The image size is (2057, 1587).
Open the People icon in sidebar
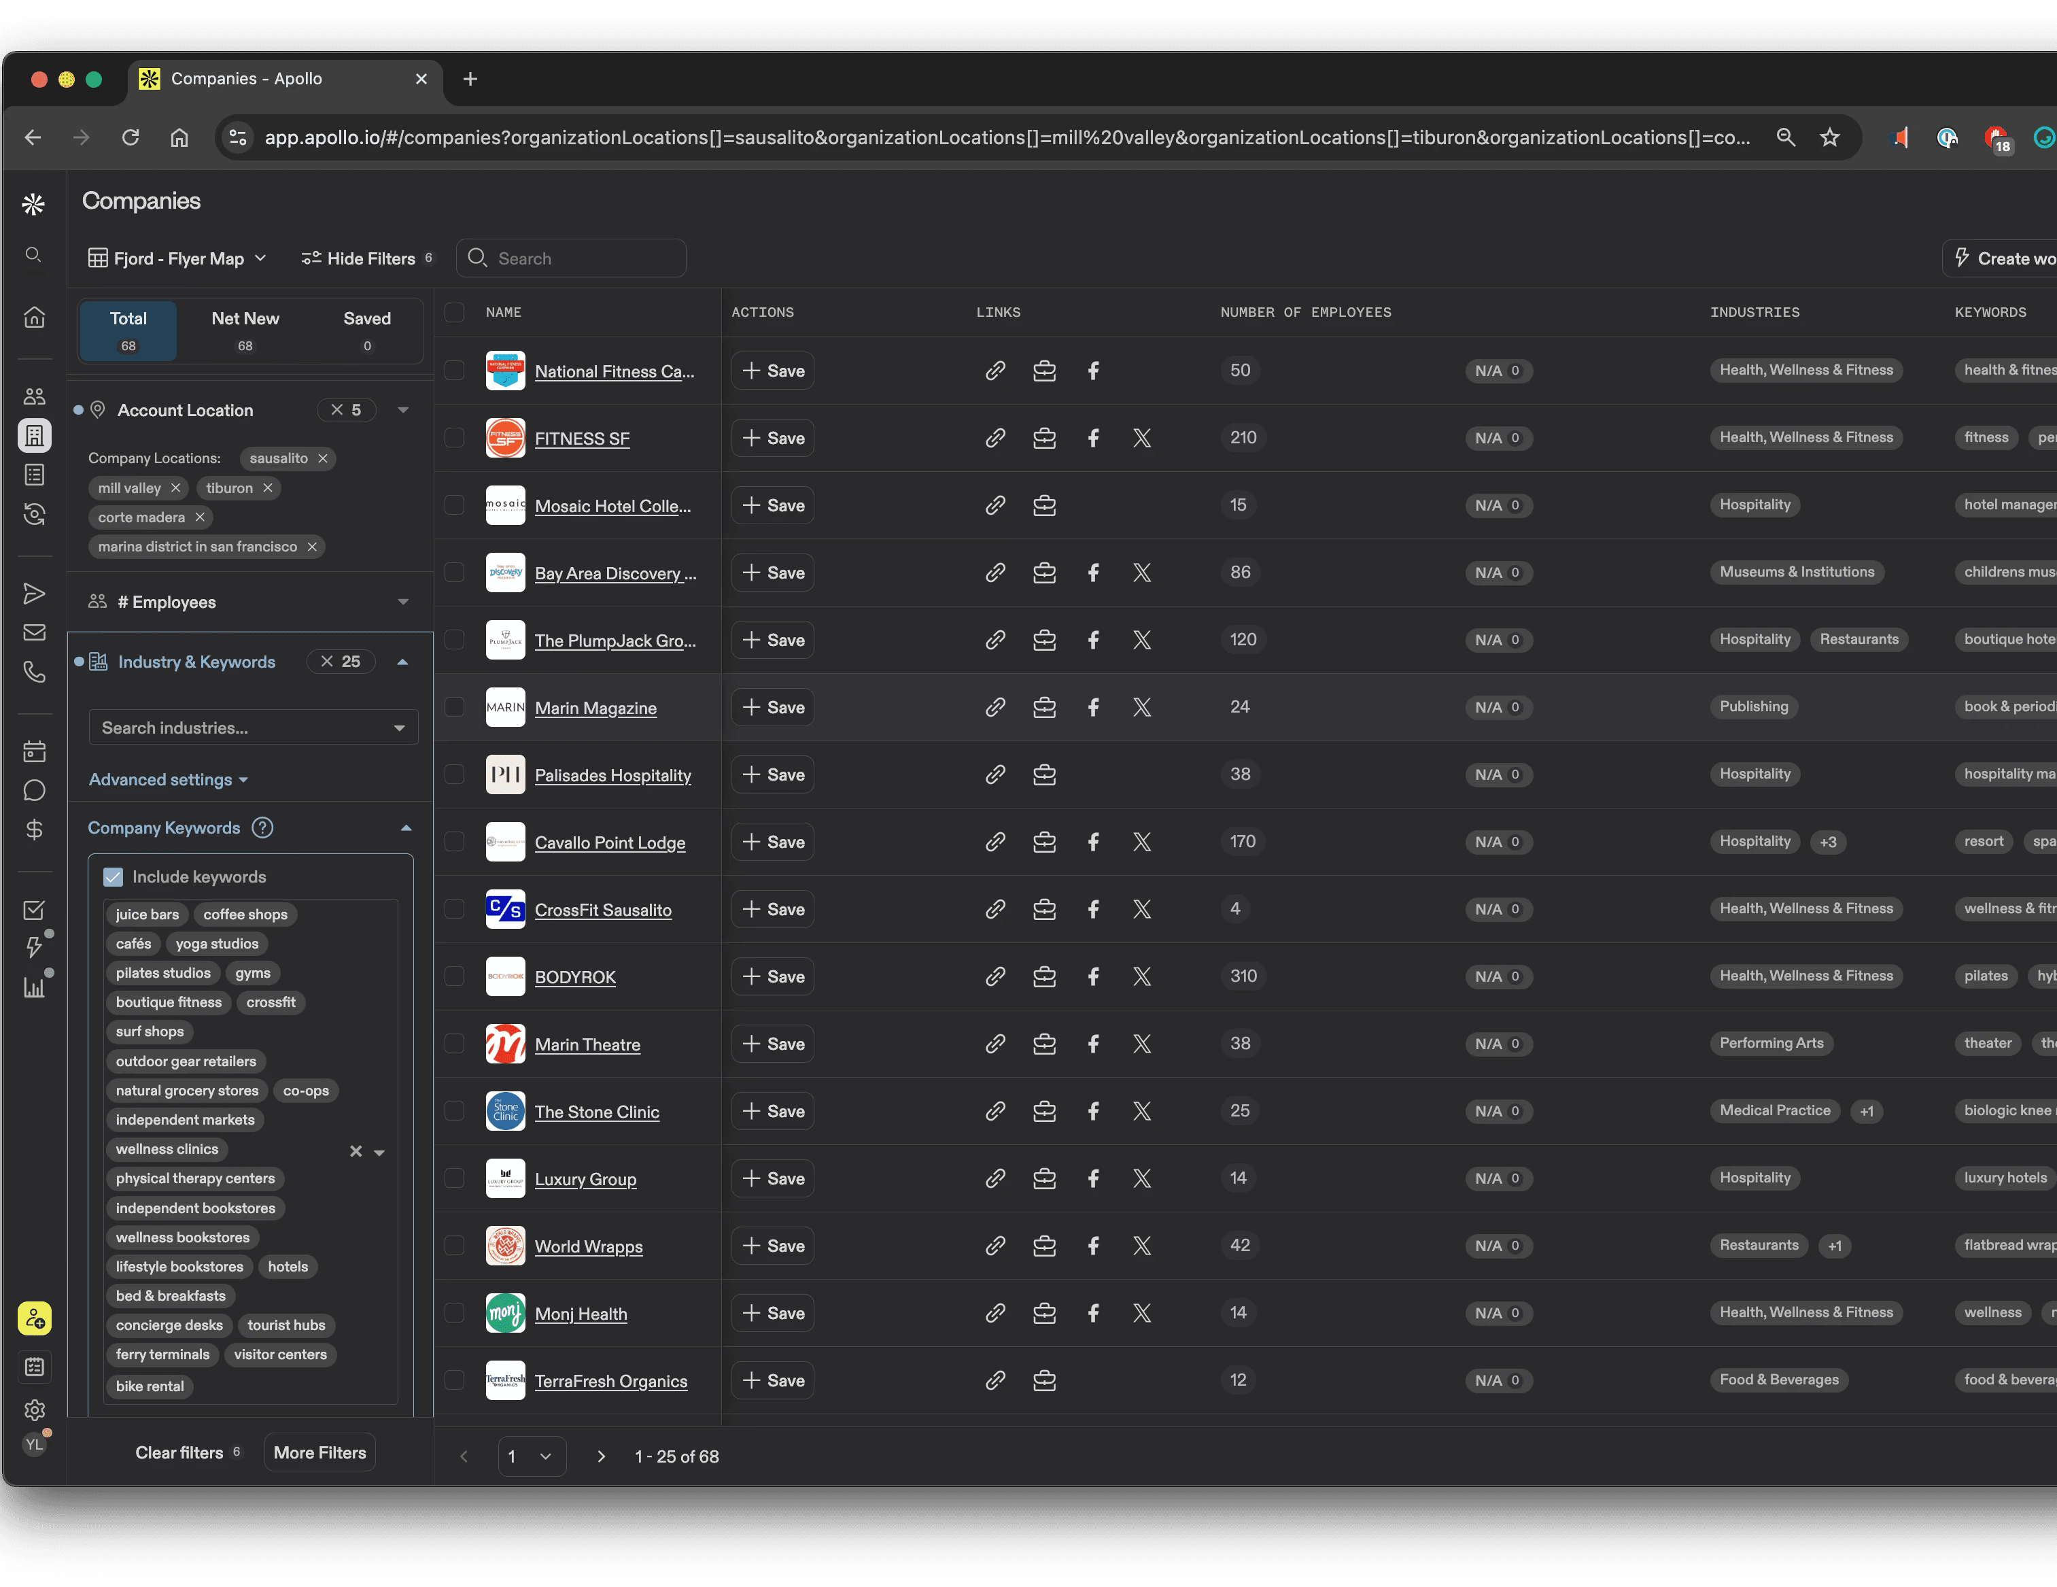pyautogui.click(x=34, y=396)
